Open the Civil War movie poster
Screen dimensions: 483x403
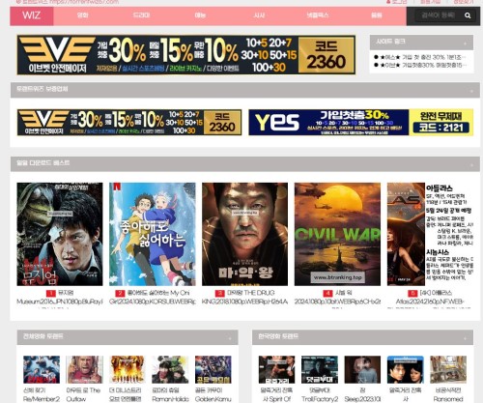337,234
